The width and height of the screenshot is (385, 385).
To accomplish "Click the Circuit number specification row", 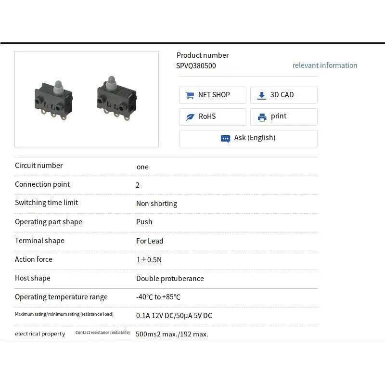I will (x=166, y=167).
